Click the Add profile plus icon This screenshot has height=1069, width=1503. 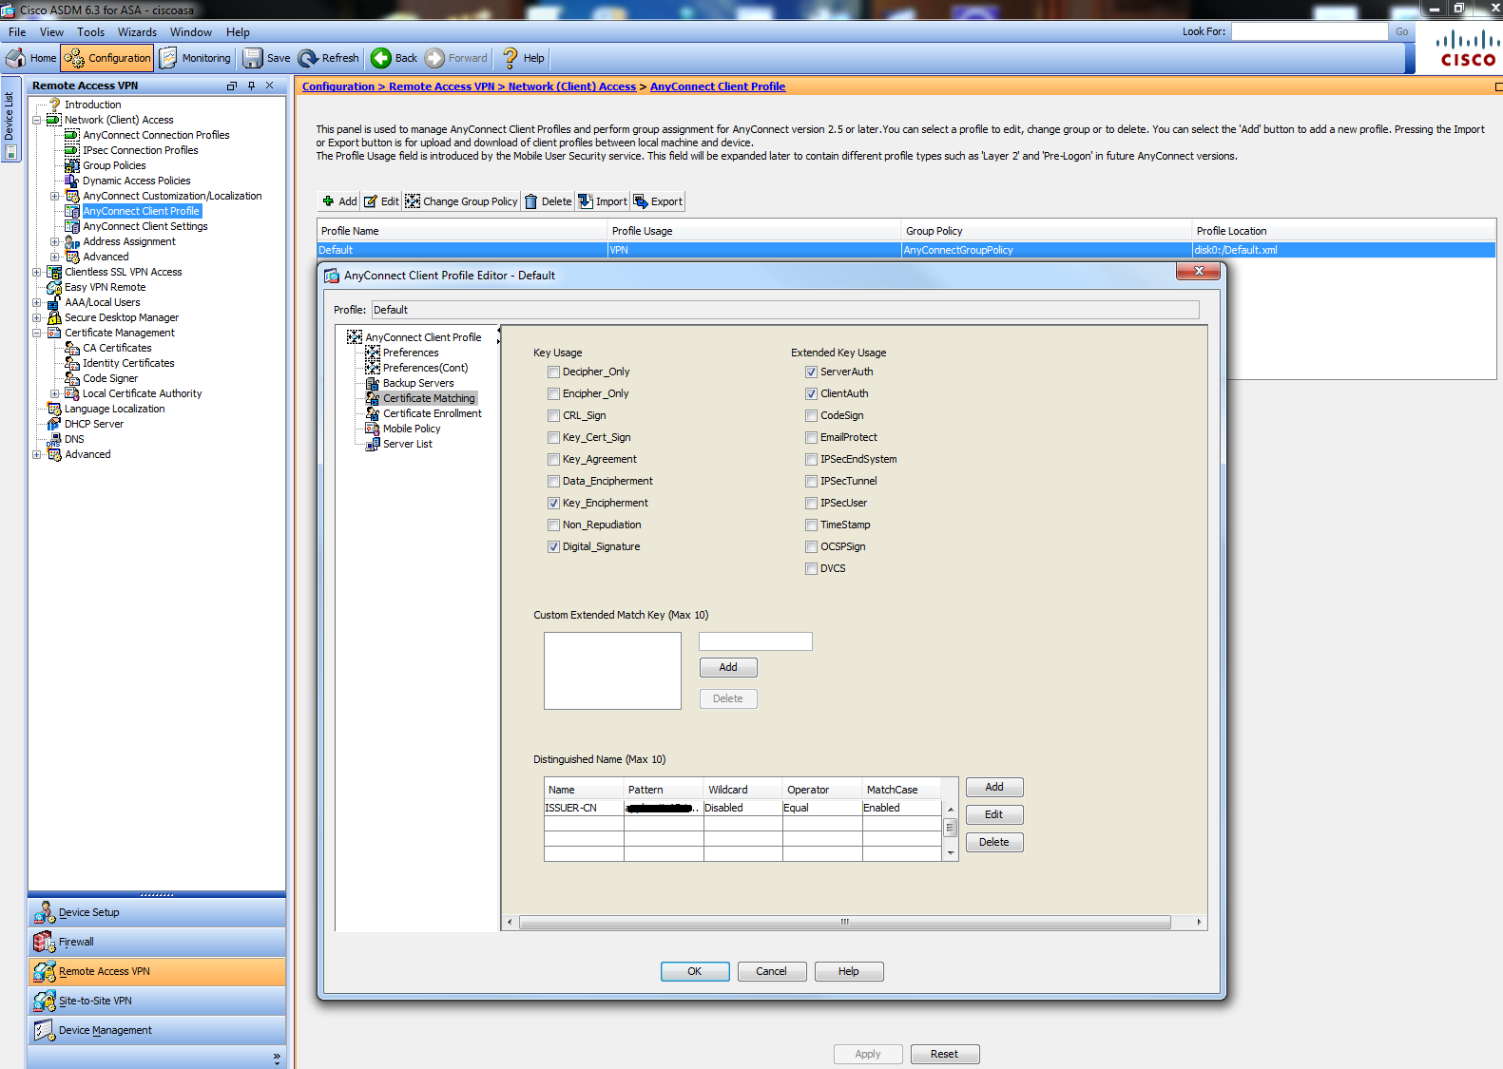[328, 201]
